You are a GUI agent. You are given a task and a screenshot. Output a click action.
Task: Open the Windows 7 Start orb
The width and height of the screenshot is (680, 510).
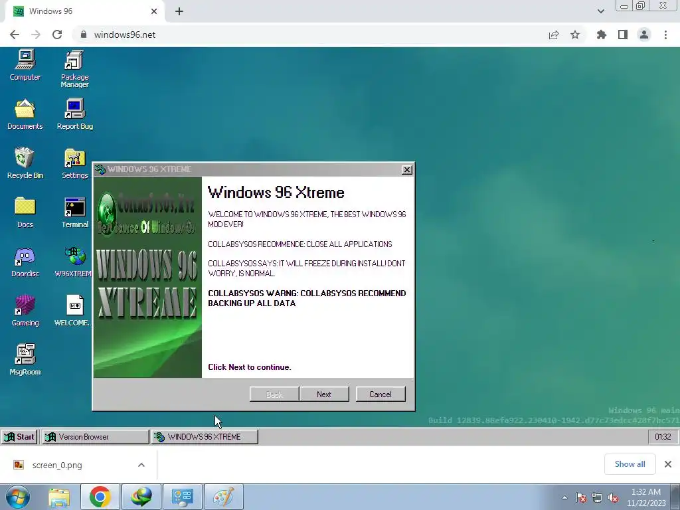17,497
